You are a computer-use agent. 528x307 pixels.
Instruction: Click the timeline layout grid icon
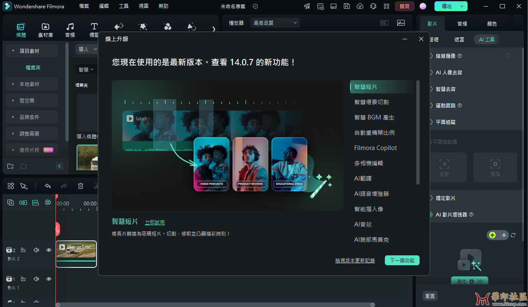11,186
